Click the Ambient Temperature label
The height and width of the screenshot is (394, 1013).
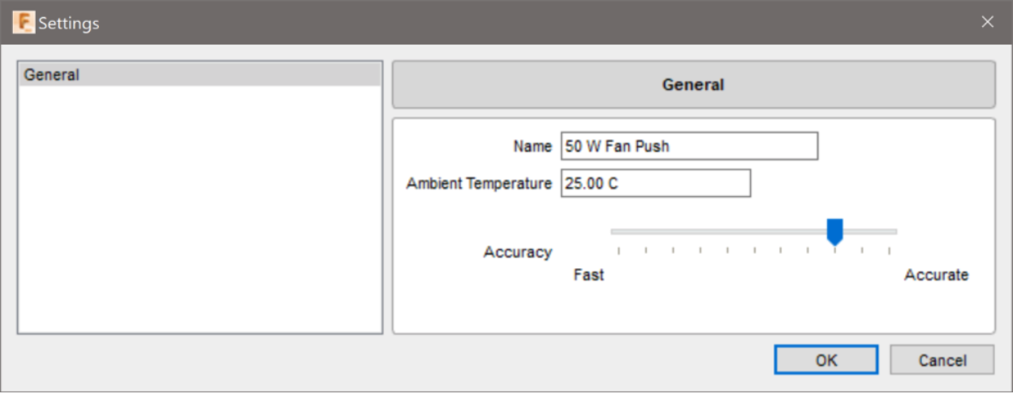click(479, 183)
